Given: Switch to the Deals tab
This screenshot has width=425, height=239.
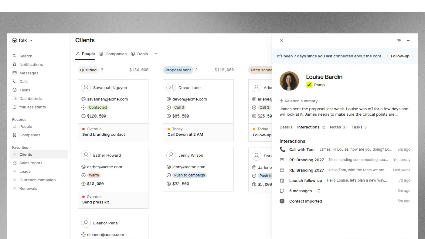Looking at the screenshot, I should tap(139, 54).
